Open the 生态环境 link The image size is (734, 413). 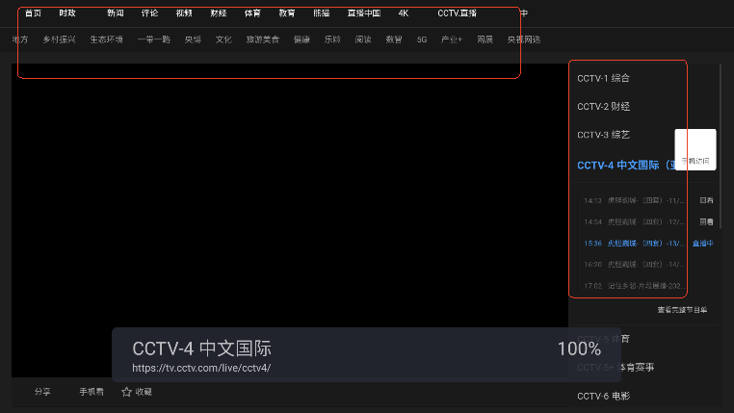point(106,39)
